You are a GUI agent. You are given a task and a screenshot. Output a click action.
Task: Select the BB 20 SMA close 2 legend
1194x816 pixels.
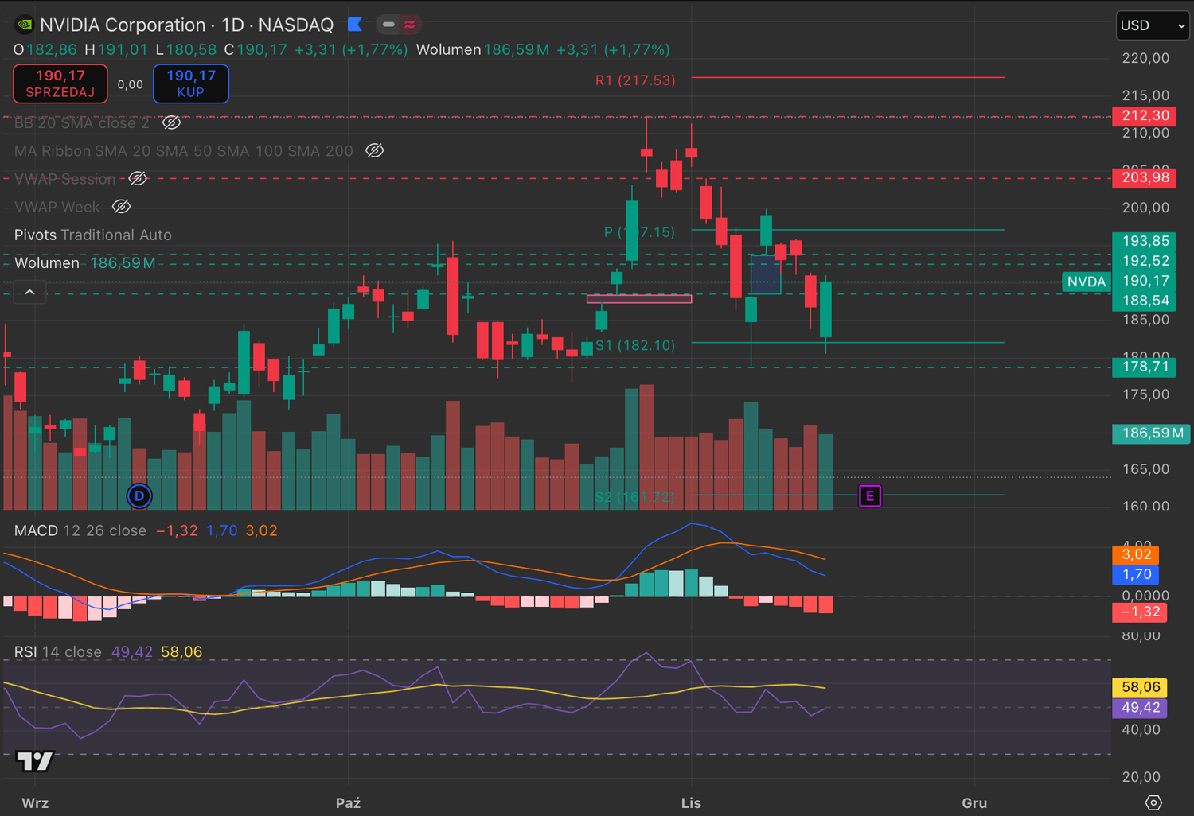click(82, 122)
